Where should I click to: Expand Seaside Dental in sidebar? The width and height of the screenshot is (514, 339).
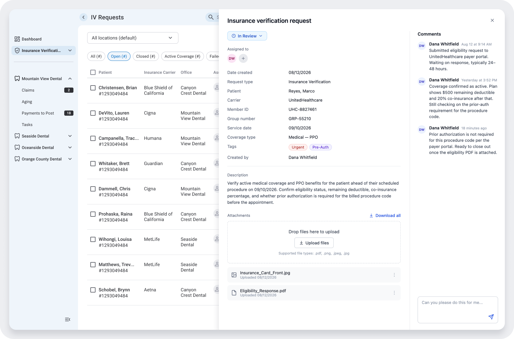pos(44,136)
